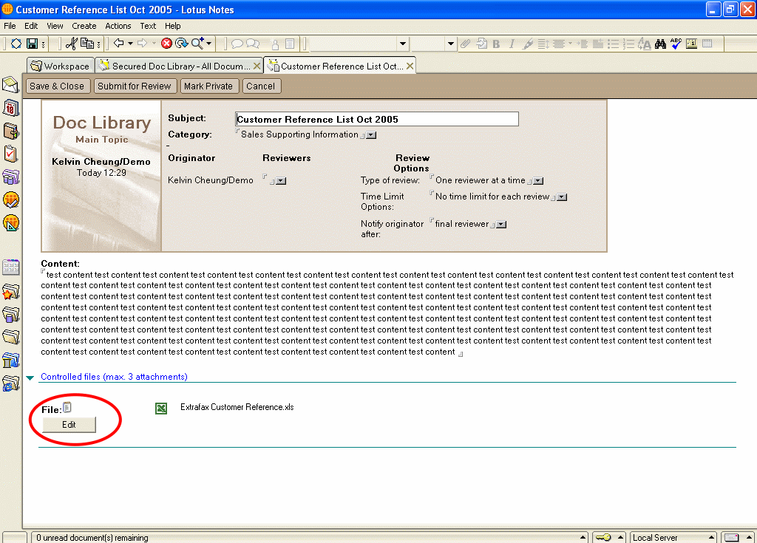Click the Excel attachment icon
The height and width of the screenshot is (543, 757).
point(161,408)
